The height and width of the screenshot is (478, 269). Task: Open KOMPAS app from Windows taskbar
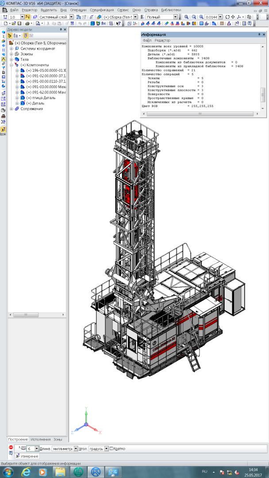coord(95,472)
